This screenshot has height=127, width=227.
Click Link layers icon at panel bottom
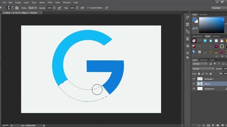pyautogui.click(x=199, y=126)
